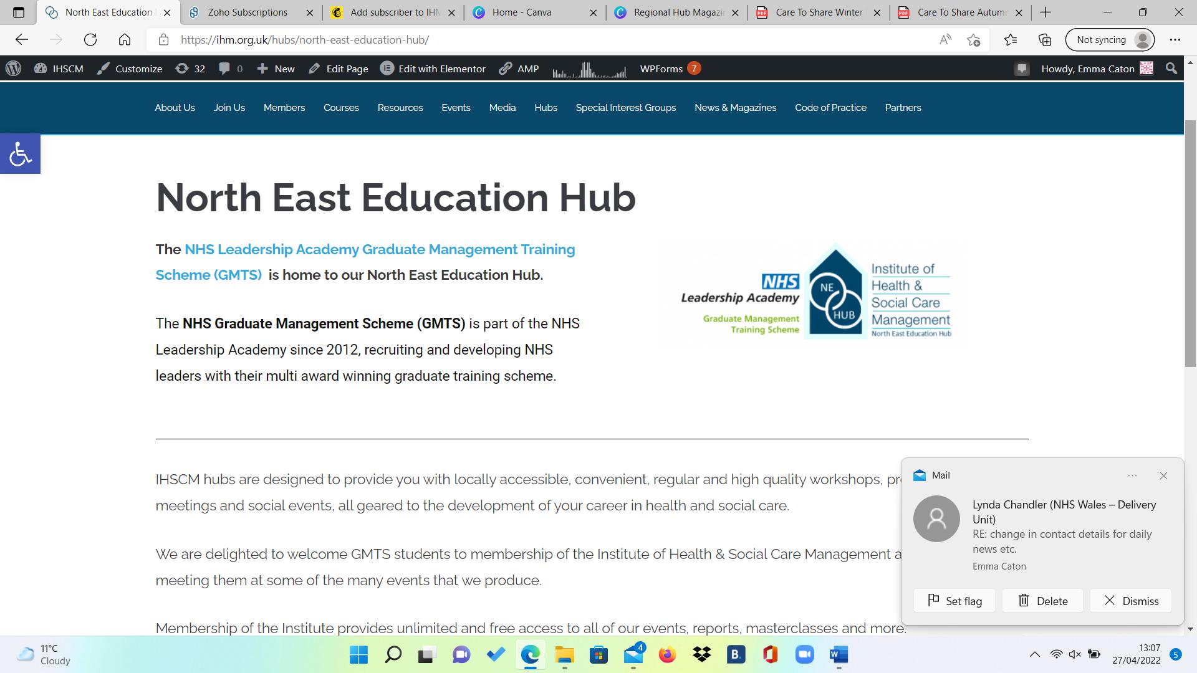This screenshot has height=673, width=1197.
Task: Open the 32 updates item
Action: [190, 69]
